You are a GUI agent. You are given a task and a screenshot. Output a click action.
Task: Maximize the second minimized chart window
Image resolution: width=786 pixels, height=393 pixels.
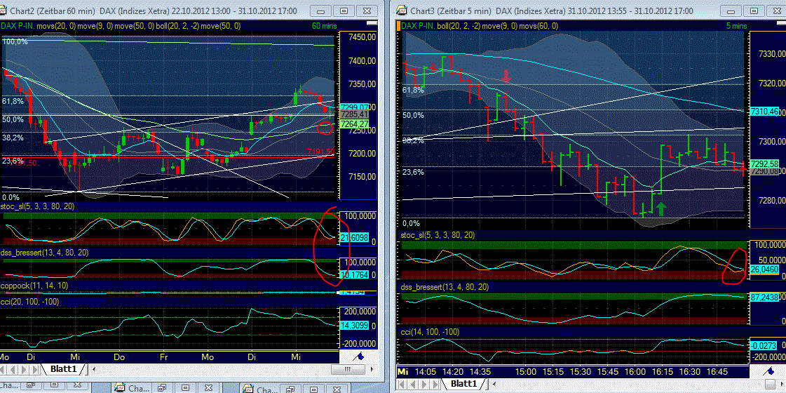186,387
